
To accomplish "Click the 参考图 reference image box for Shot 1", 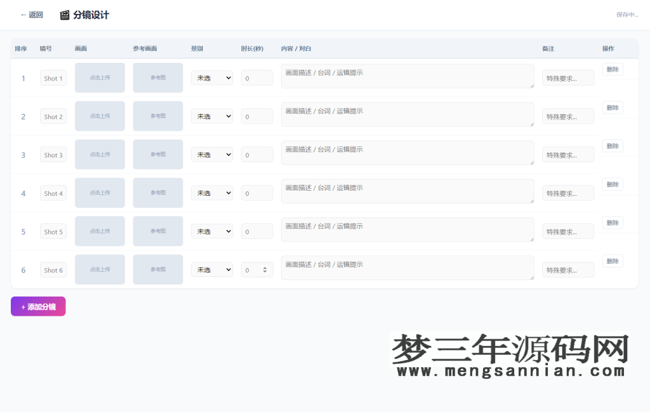I will [x=157, y=77].
